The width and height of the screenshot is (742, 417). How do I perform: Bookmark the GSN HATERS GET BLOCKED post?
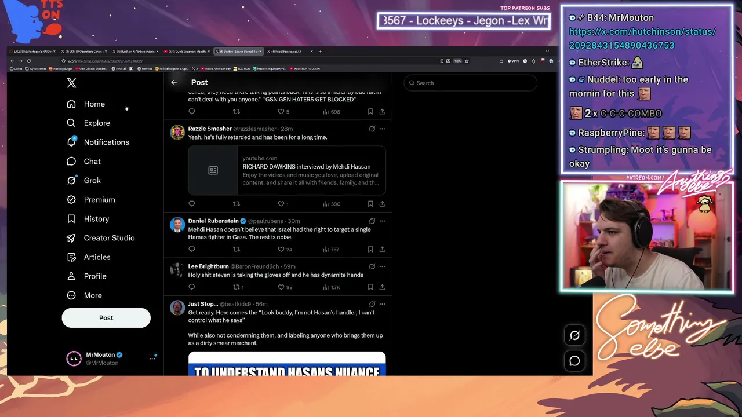pos(370,112)
